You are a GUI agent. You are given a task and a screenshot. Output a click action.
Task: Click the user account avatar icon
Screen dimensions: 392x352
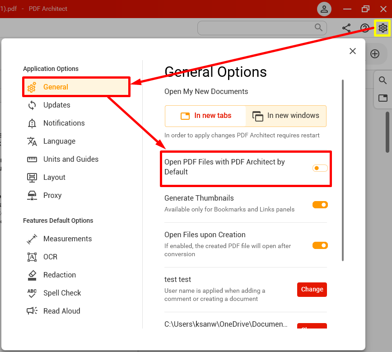(x=324, y=9)
